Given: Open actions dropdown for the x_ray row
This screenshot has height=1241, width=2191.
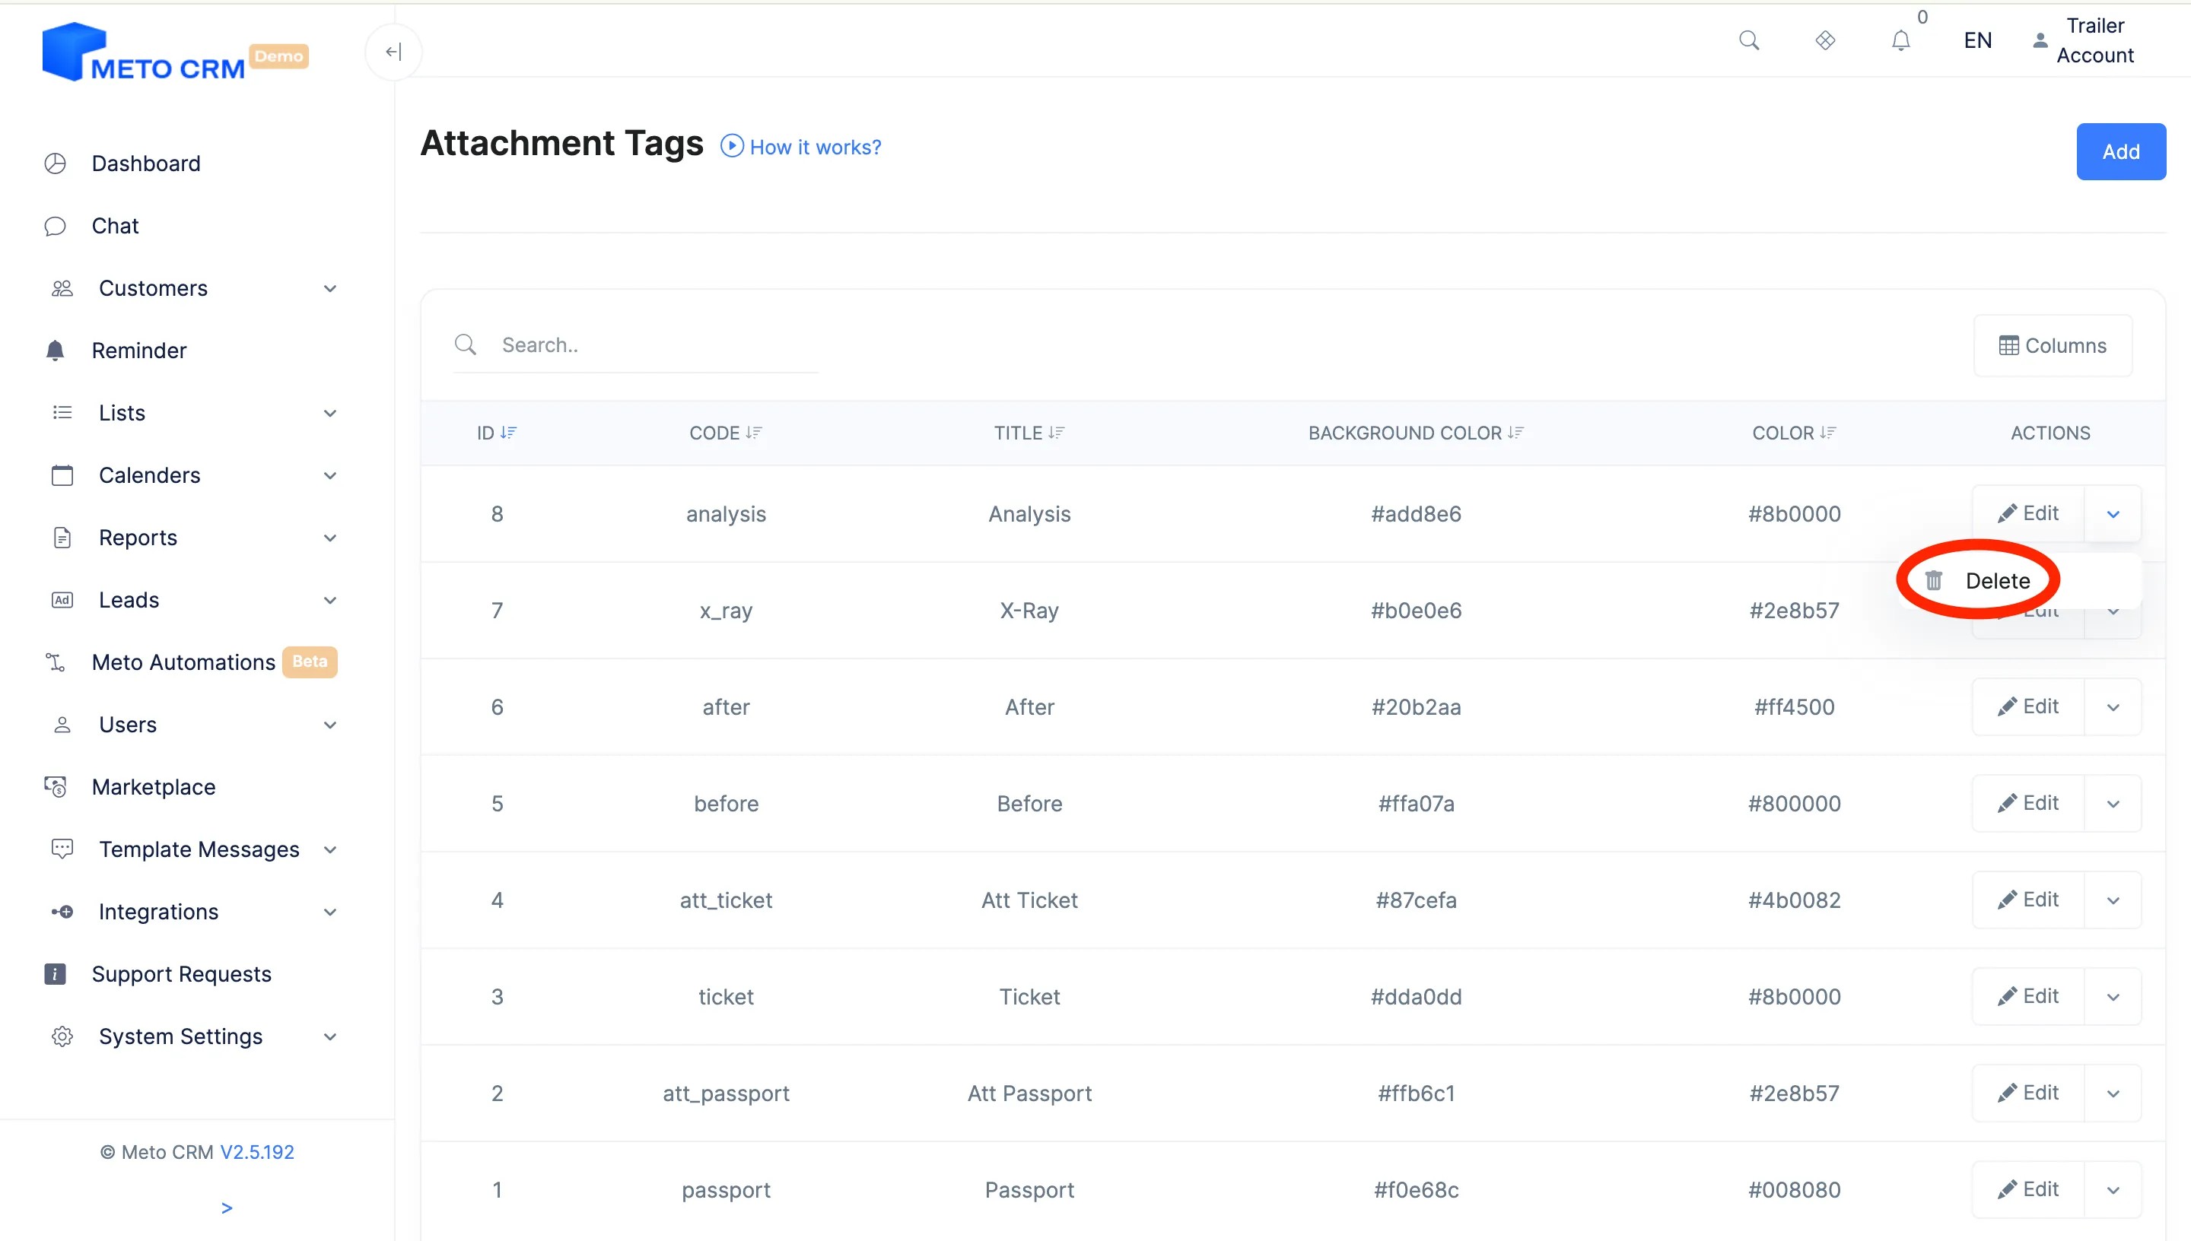Looking at the screenshot, I should click(2113, 612).
